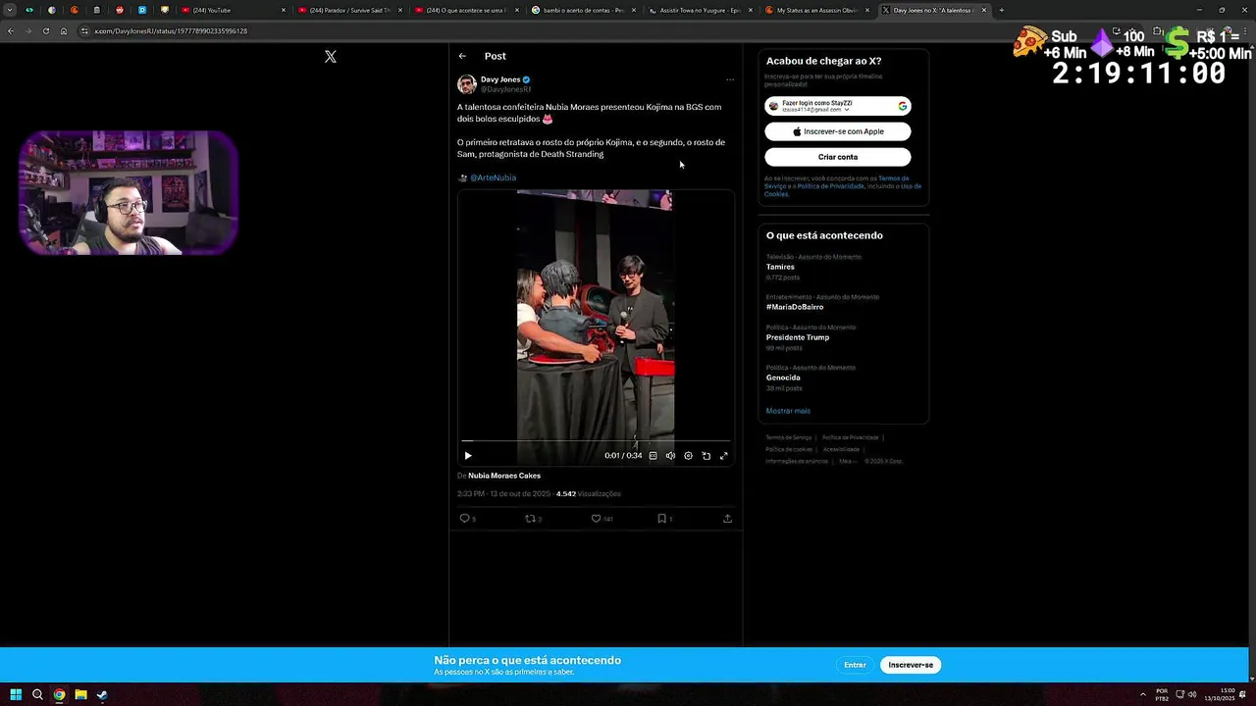1256x706 pixels.
Task: Open trending topic Presidente Trump
Action: point(798,337)
